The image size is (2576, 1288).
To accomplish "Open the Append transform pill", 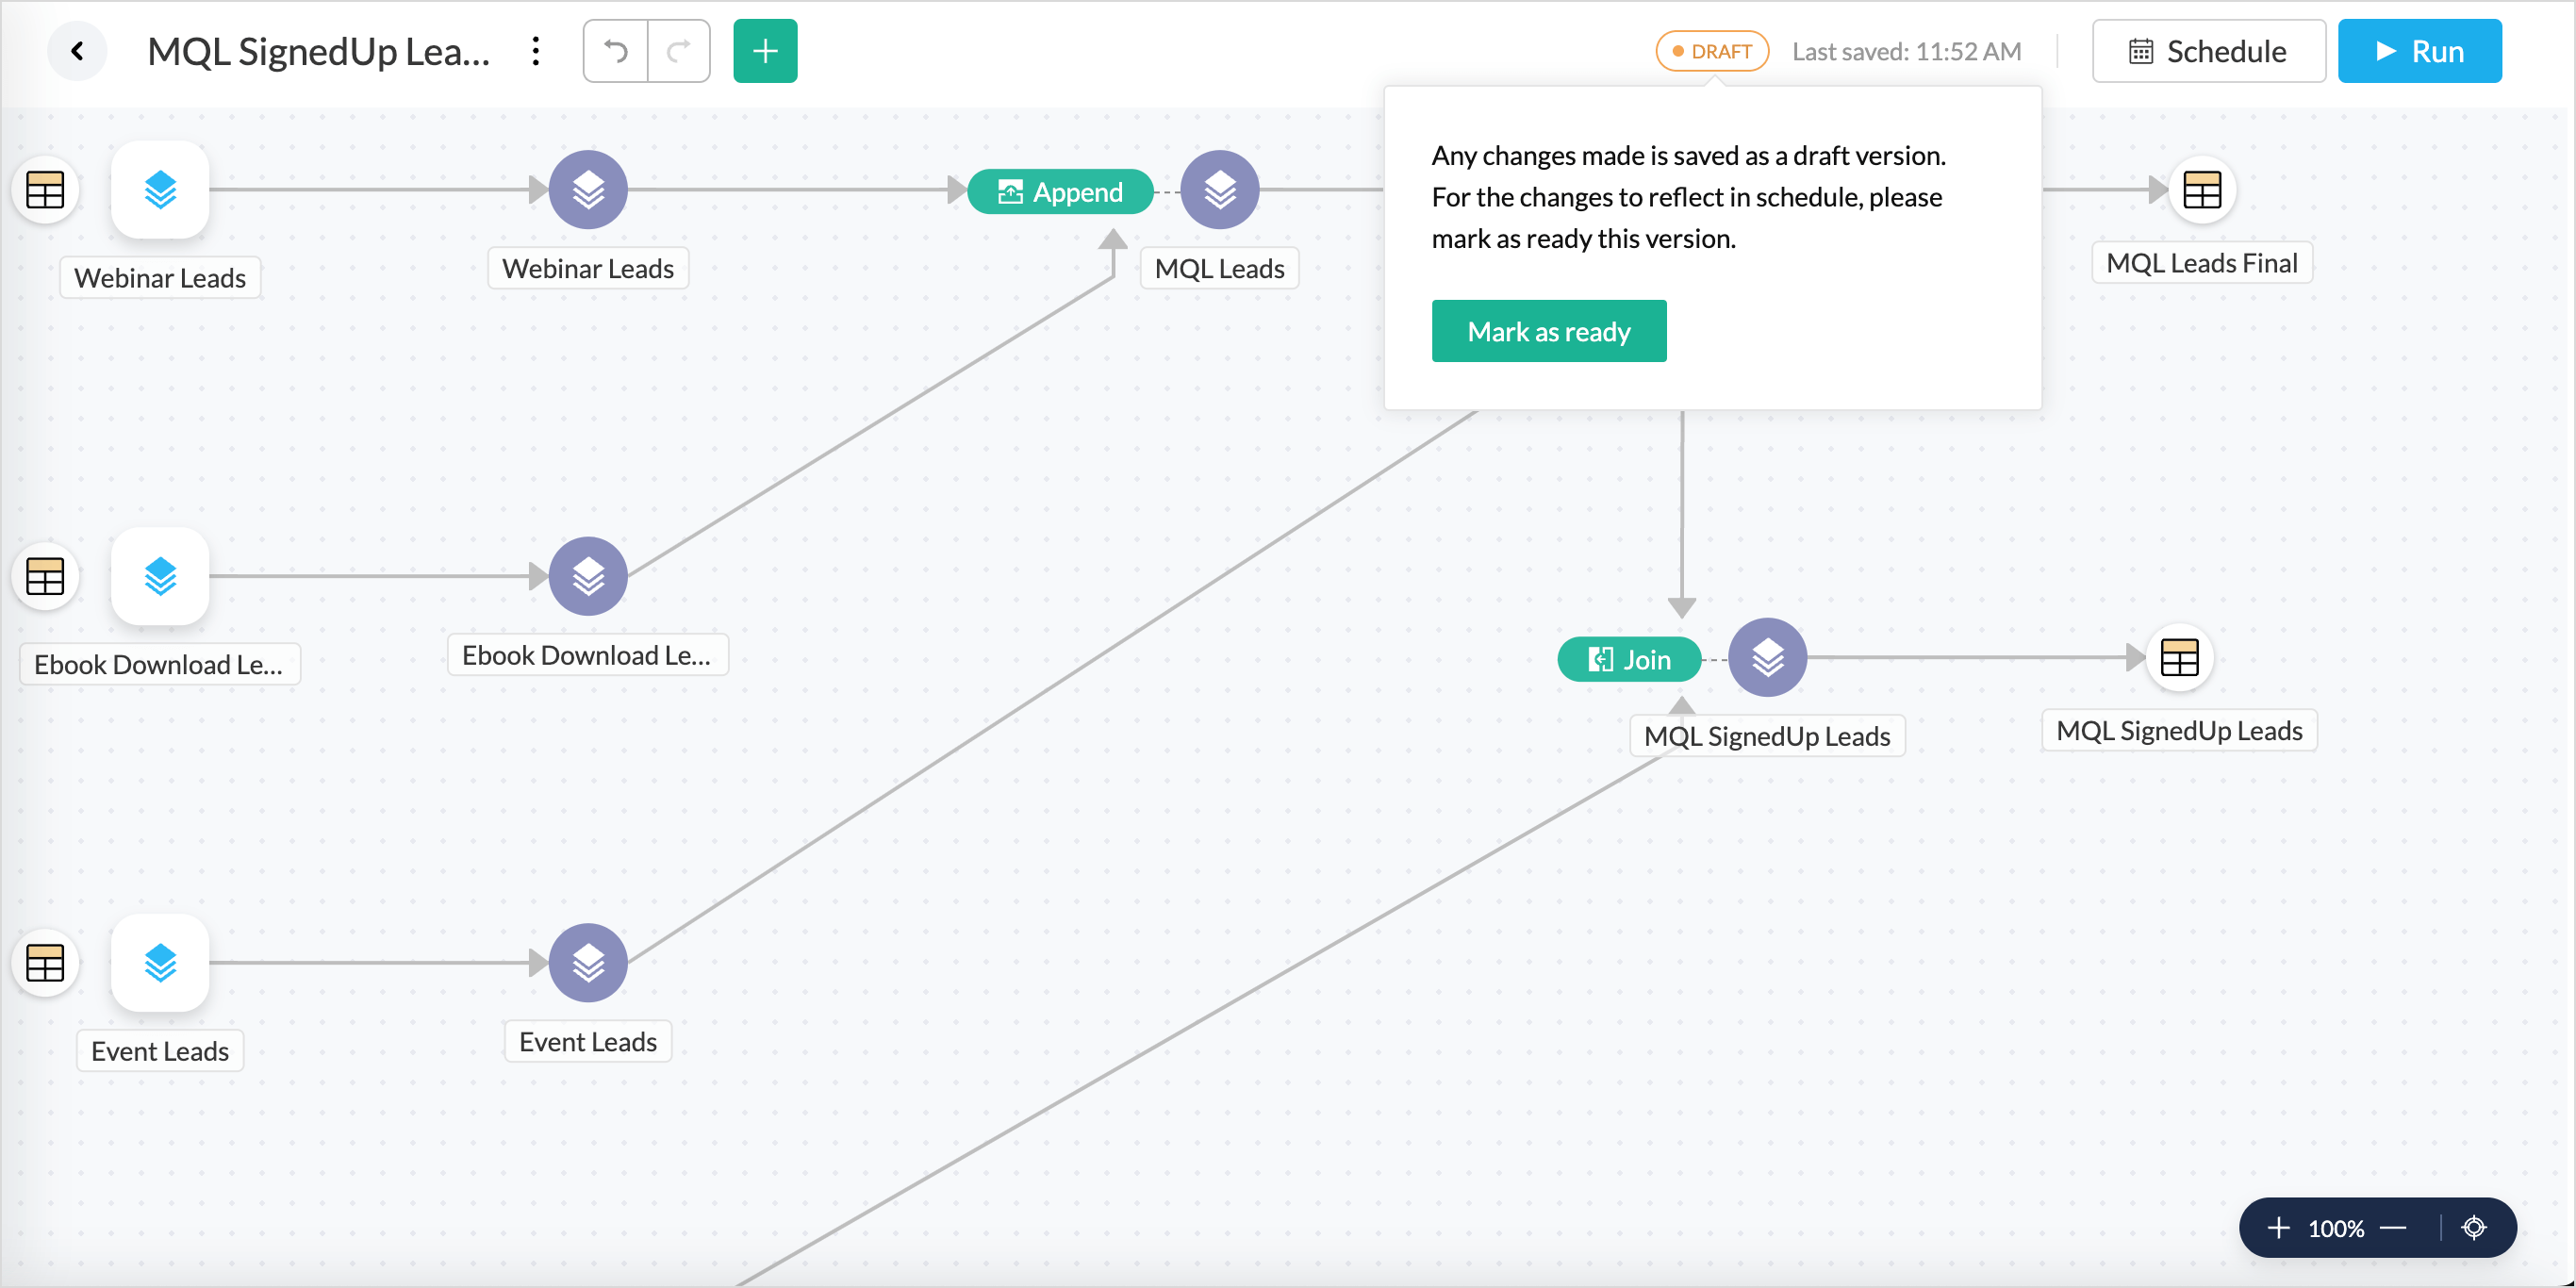I will [1060, 191].
